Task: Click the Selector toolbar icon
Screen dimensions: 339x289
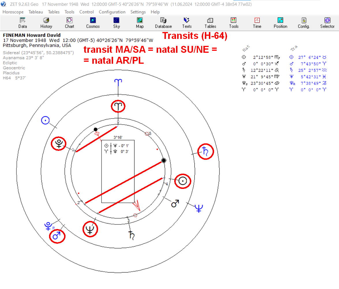Action: (x=327, y=23)
